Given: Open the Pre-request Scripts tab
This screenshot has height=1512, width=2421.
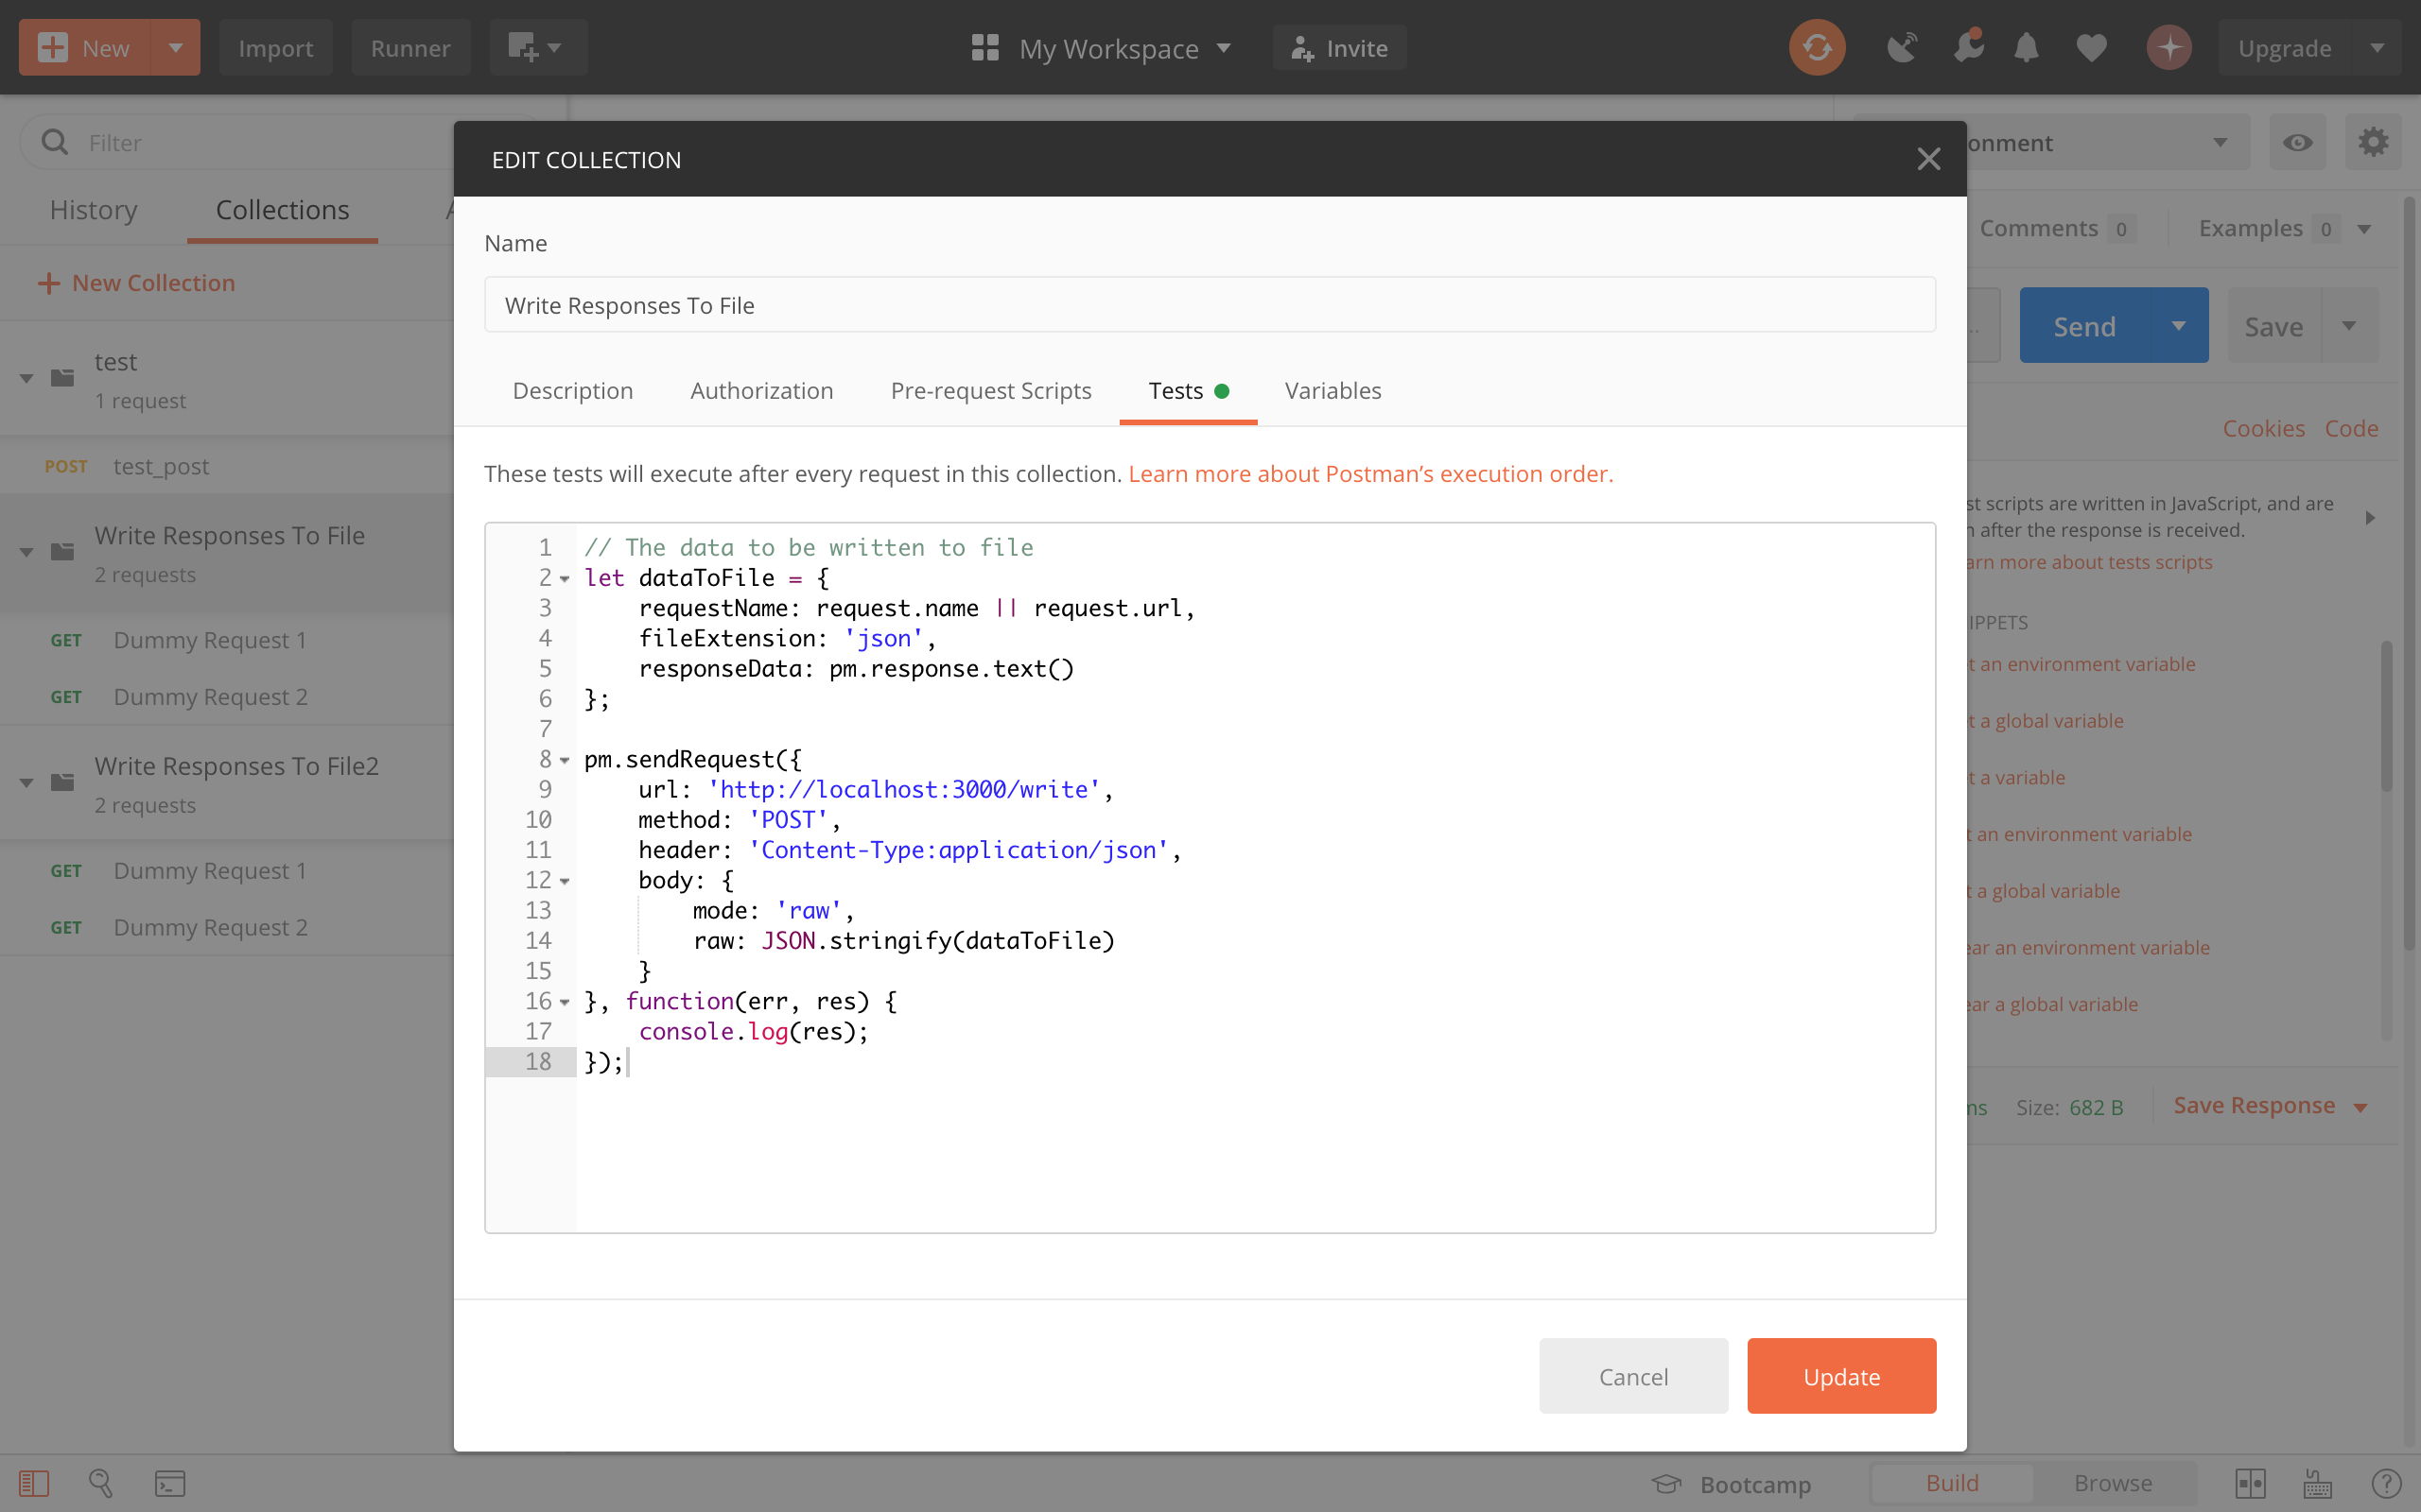Looking at the screenshot, I should pos(990,391).
